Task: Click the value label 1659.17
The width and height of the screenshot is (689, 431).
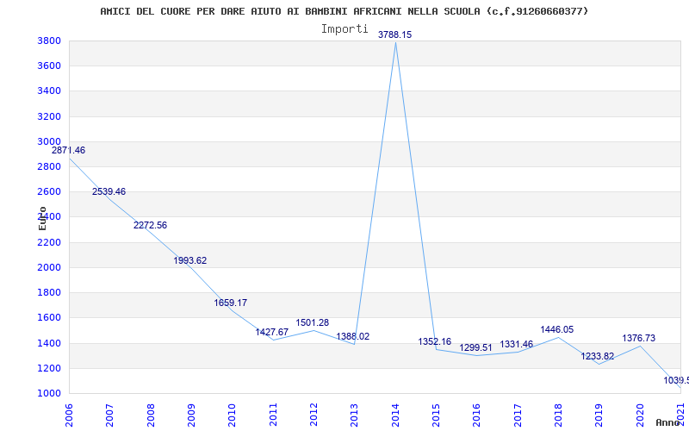Action: [231, 303]
